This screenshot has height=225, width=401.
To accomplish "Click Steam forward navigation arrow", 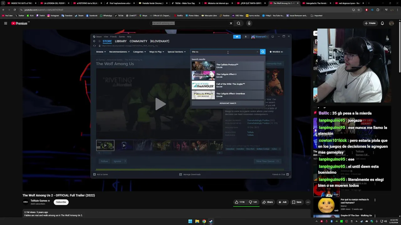I will pyautogui.click(x=99, y=41).
